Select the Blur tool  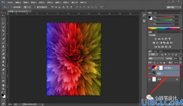3,62
